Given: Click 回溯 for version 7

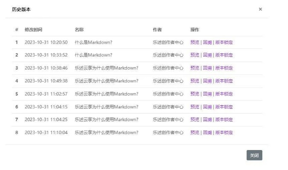Looking at the screenshot, I should click(x=207, y=119).
